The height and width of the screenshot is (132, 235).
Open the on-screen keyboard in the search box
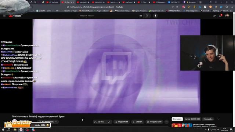click(x=141, y=16)
